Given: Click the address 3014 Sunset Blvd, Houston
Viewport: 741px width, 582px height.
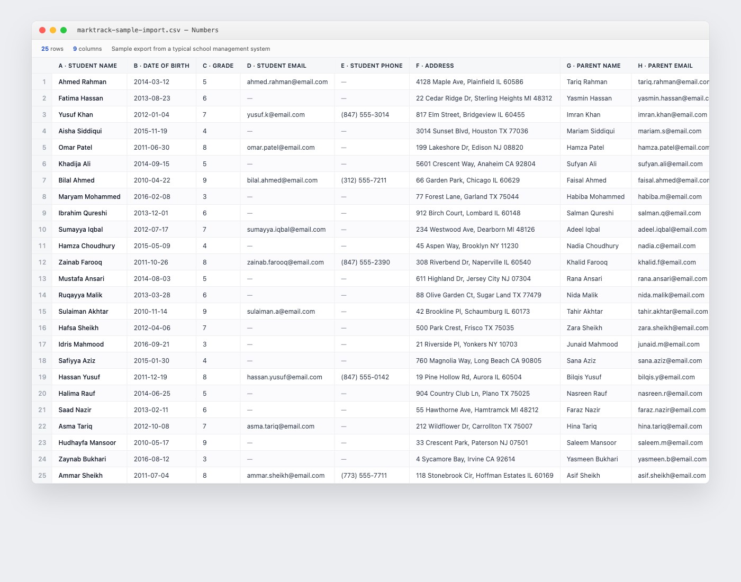Looking at the screenshot, I should click(x=485, y=131).
